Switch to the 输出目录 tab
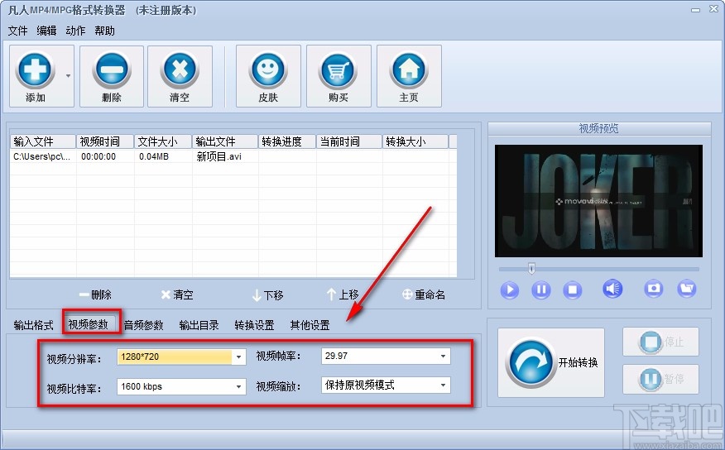Screen dimensions: 725x450 click(199, 325)
